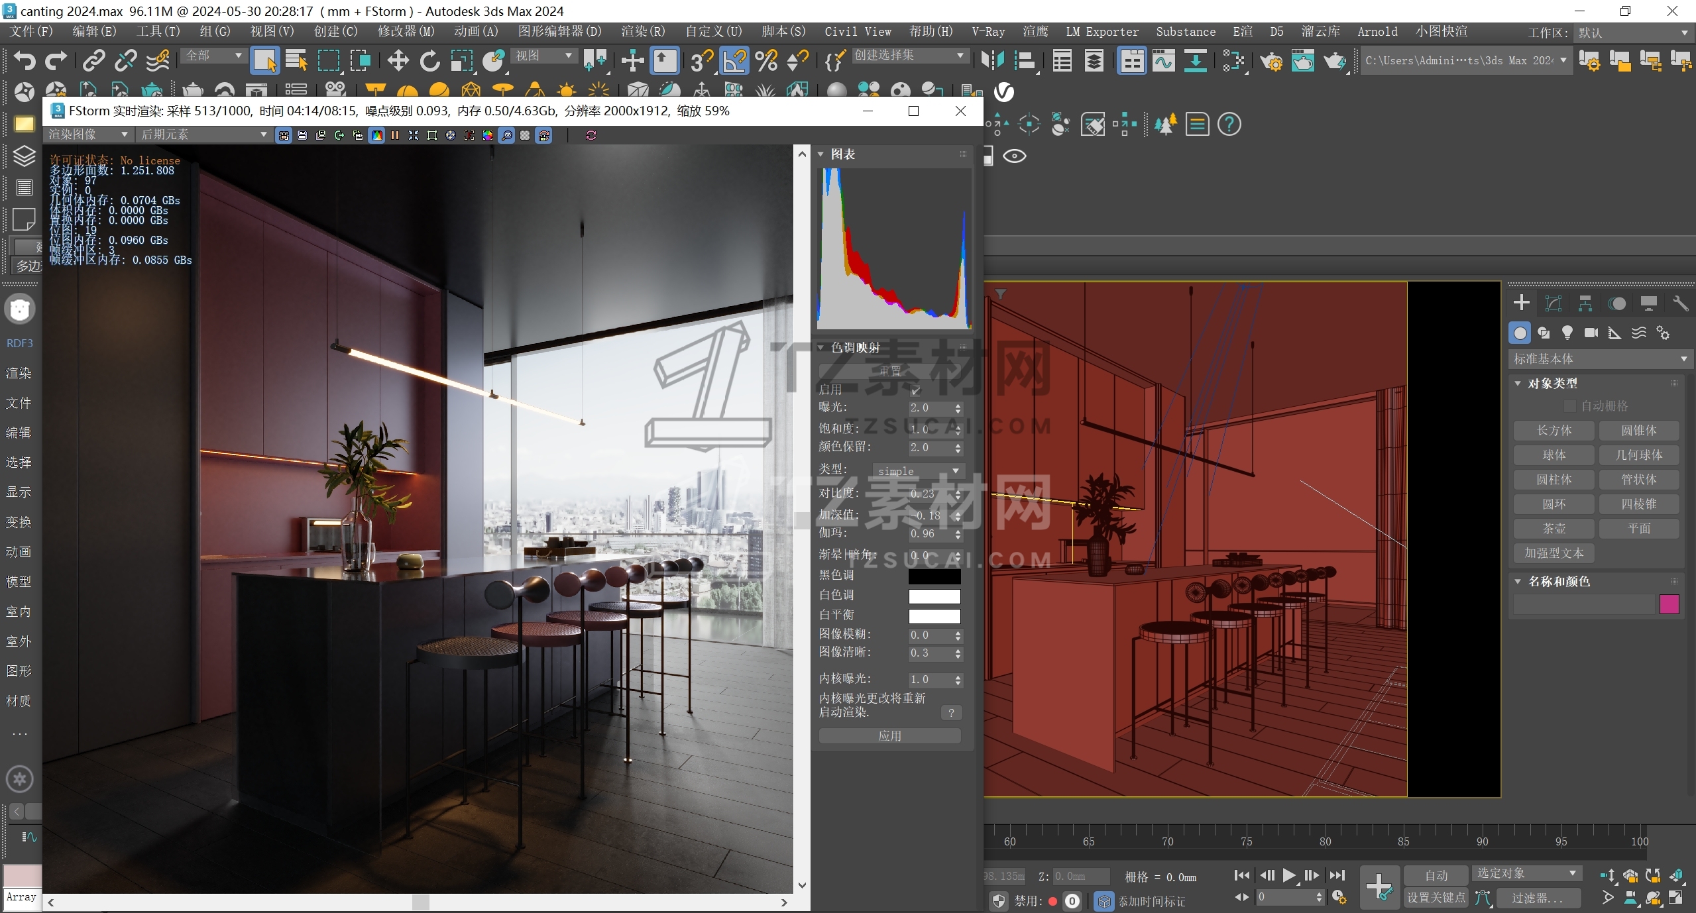Activate the Rotate tool
The width and height of the screenshot is (1696, 913).
click(x=429, y=61)
